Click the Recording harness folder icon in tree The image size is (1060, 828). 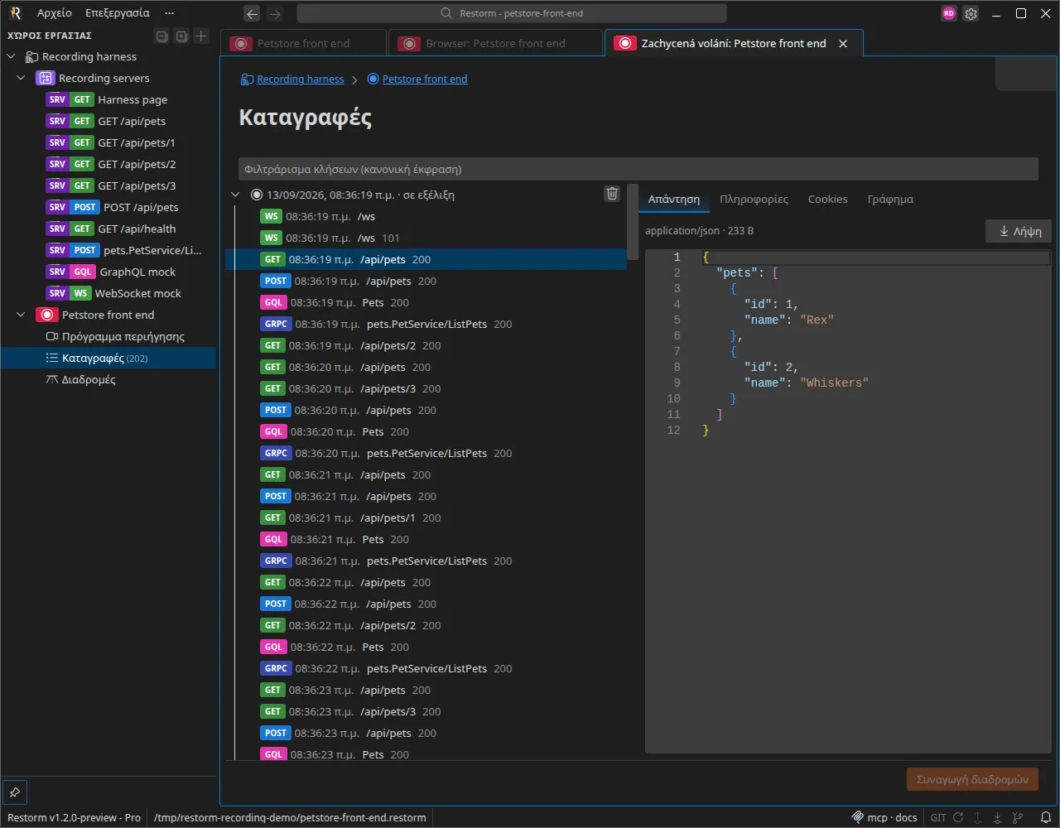coord(32,57)
